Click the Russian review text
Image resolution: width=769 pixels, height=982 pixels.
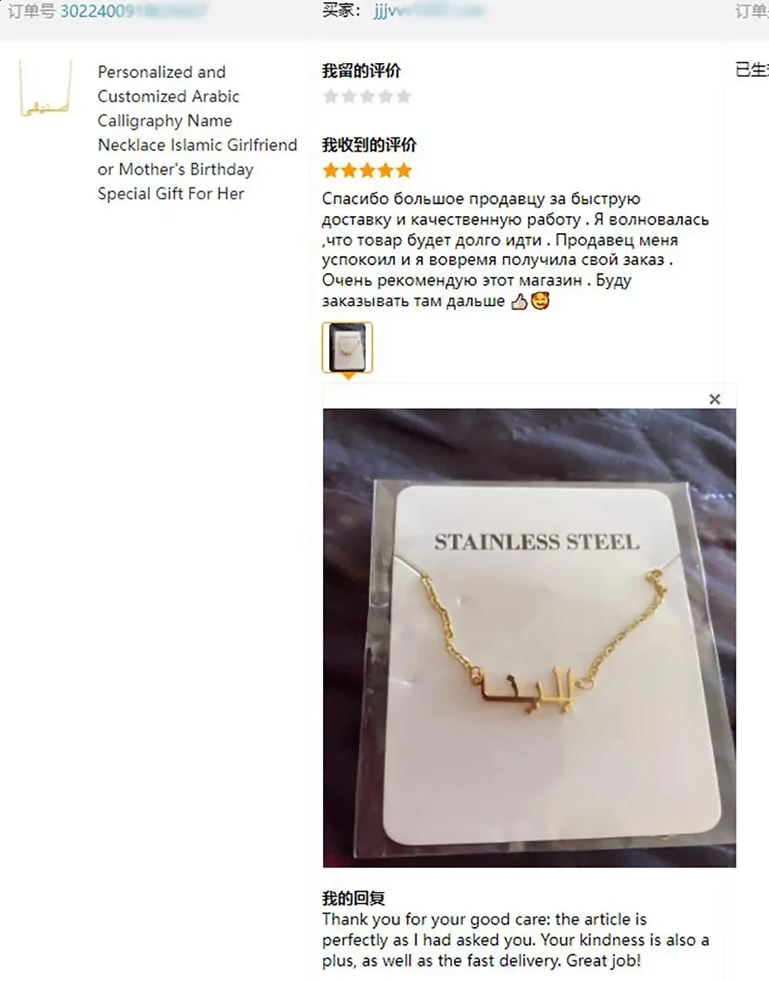515,250
